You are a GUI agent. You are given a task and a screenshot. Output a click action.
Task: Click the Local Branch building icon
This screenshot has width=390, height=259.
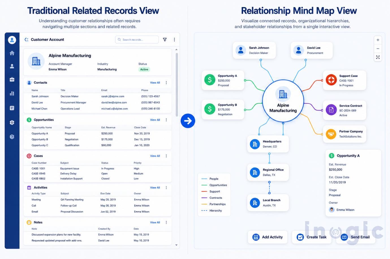point(255,202)
